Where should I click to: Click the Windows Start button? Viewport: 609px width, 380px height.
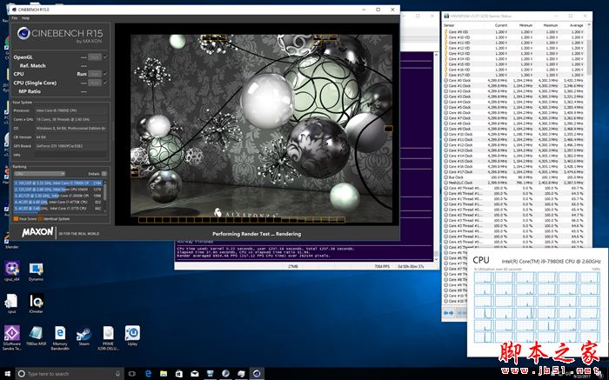click(8, 374)
